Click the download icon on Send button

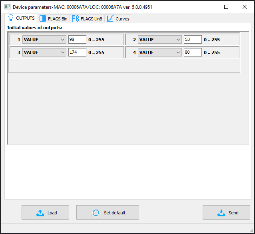[x=221, y=213]
